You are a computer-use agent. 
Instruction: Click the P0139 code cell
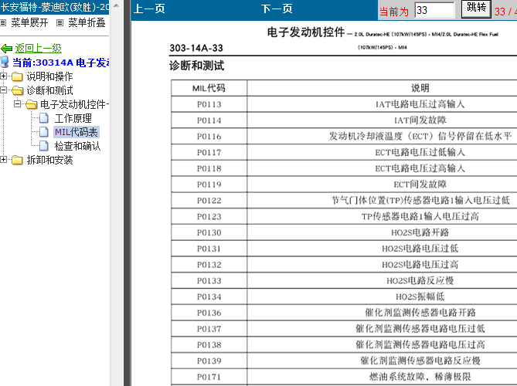[209, 361]
